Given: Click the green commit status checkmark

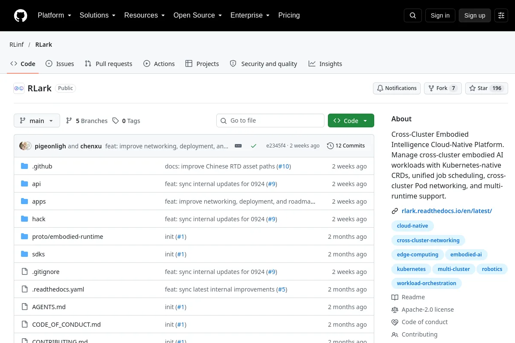Looking at the screenshot, I should [x=254, y=146].
